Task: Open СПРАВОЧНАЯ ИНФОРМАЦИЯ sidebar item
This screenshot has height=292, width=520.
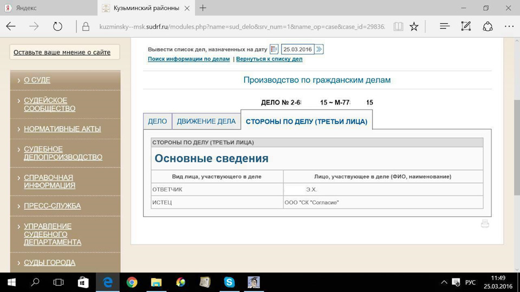Action: tap(50, 182)
